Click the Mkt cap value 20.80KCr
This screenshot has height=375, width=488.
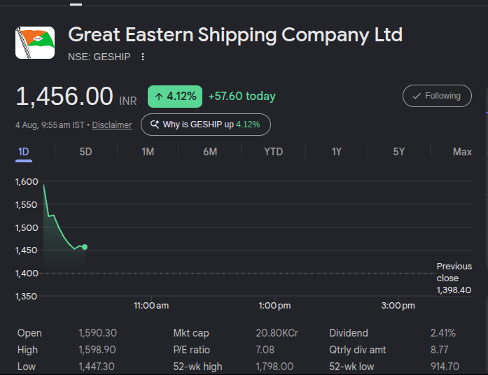click(x=277, y=333)
